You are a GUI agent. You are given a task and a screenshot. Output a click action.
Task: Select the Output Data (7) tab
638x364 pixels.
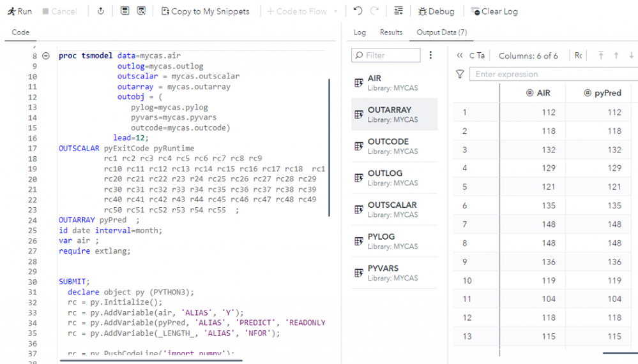[x=441, y=32]
